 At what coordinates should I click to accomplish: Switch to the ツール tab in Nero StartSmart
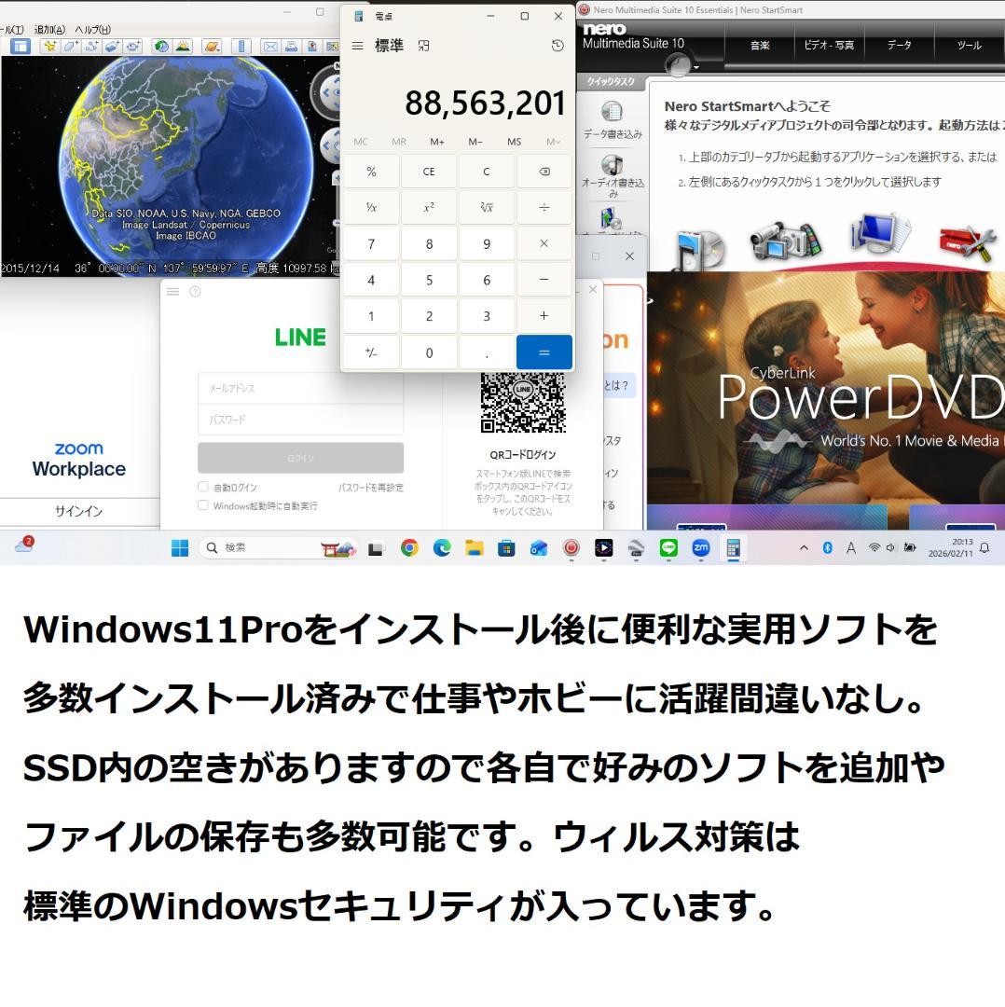(969, 44)
